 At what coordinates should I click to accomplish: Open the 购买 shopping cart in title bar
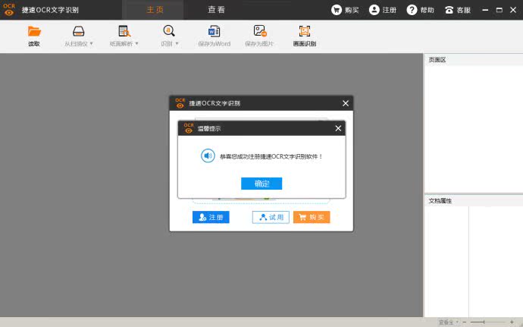point(337,10)
